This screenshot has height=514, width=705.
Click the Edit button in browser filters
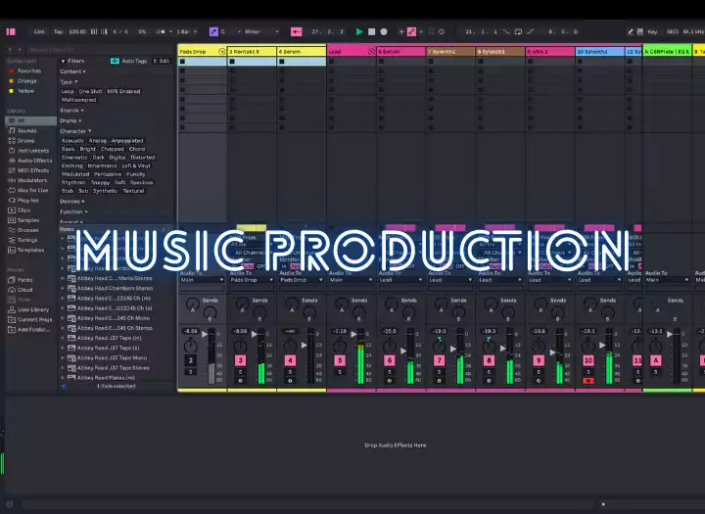click(163, 61)
